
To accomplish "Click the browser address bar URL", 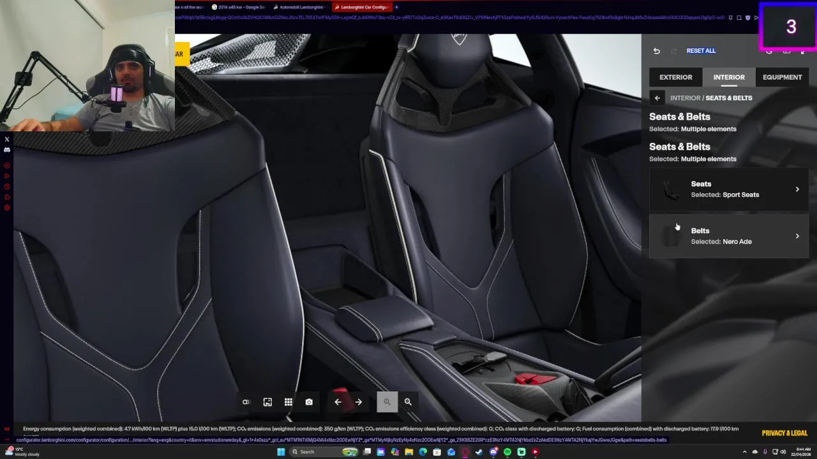I will pos(449,18).
